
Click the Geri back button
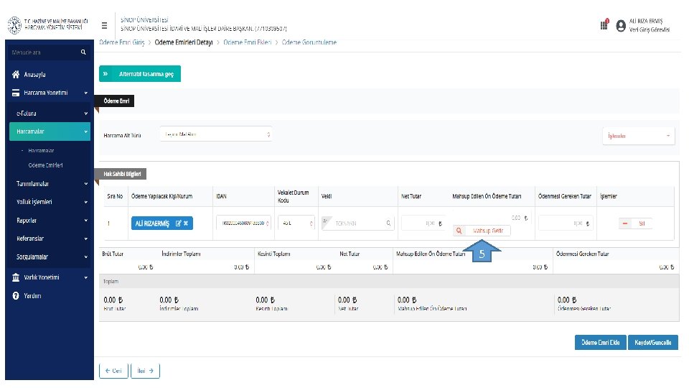pos(114,371)
